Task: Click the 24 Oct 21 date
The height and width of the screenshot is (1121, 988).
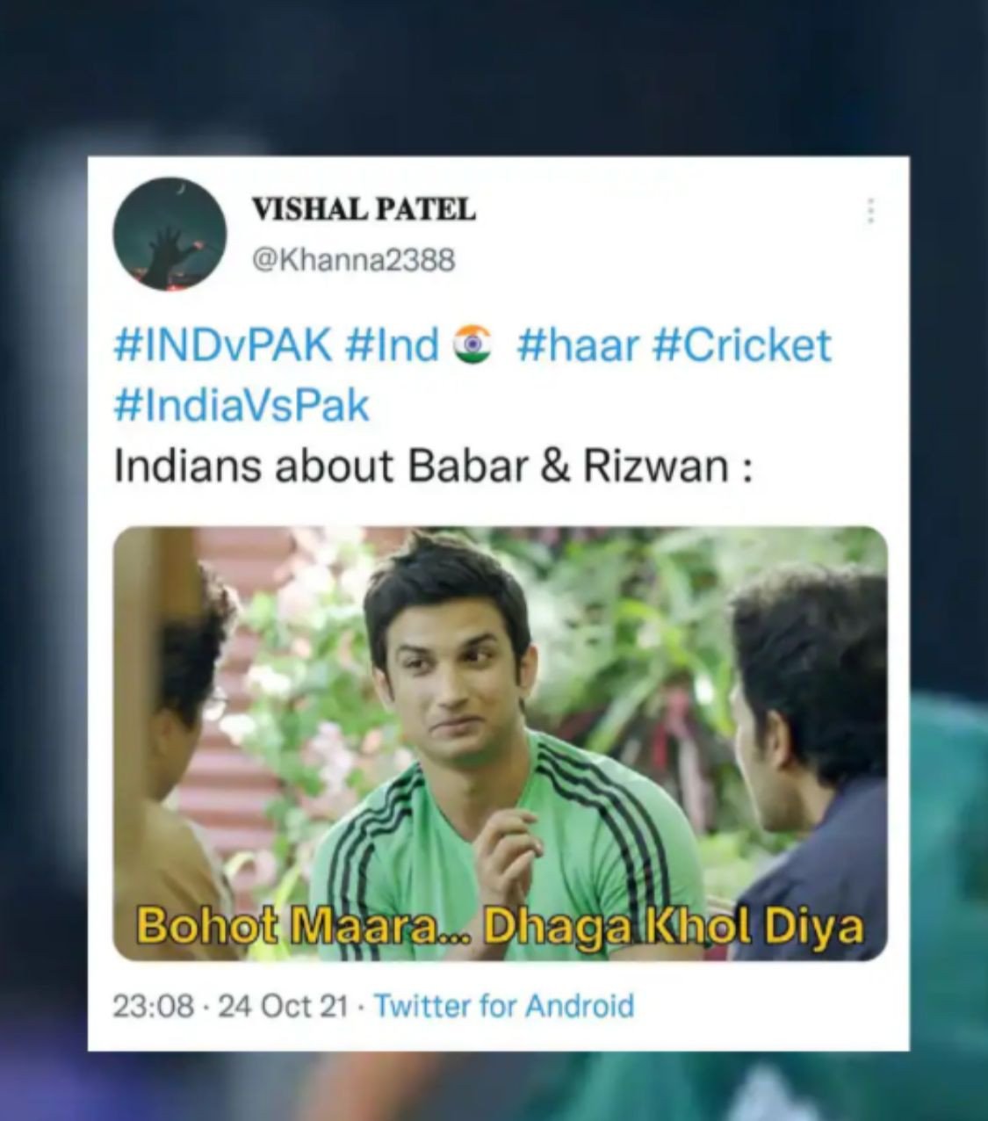Action: (x=283, y=1005)
